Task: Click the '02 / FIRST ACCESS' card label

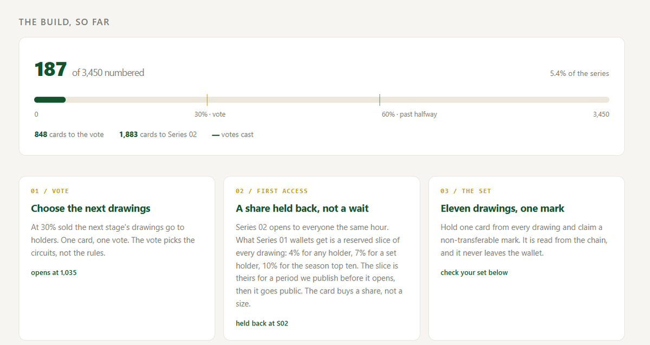Action: click(x=272, y=191)
